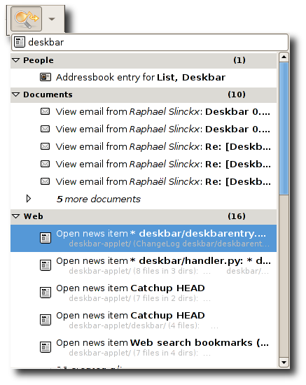Click scrollbar down arrow
The height and width of the screenshot is (385, 306).
point(284,362)
